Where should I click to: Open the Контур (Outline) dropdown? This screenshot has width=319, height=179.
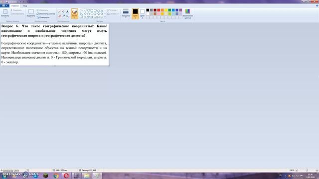pos(112,10)
